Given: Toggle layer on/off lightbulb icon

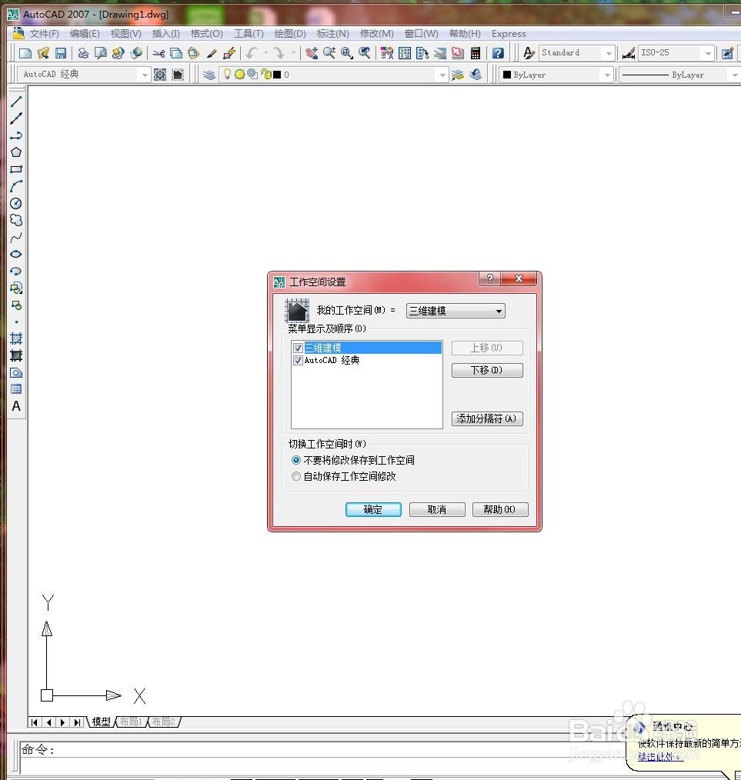Looking at the screenshot, I should click(x=227, y=75).
